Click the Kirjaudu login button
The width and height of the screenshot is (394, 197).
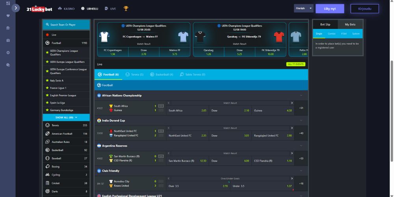[x=364, y=9]
